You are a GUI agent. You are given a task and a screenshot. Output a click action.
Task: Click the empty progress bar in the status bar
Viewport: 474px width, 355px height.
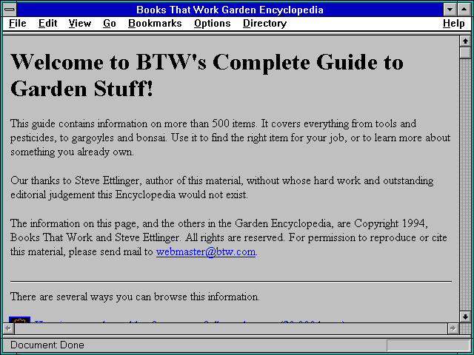[x=428, y=345]
